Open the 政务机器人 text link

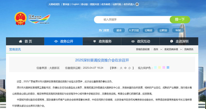click(x=129, y=4)
